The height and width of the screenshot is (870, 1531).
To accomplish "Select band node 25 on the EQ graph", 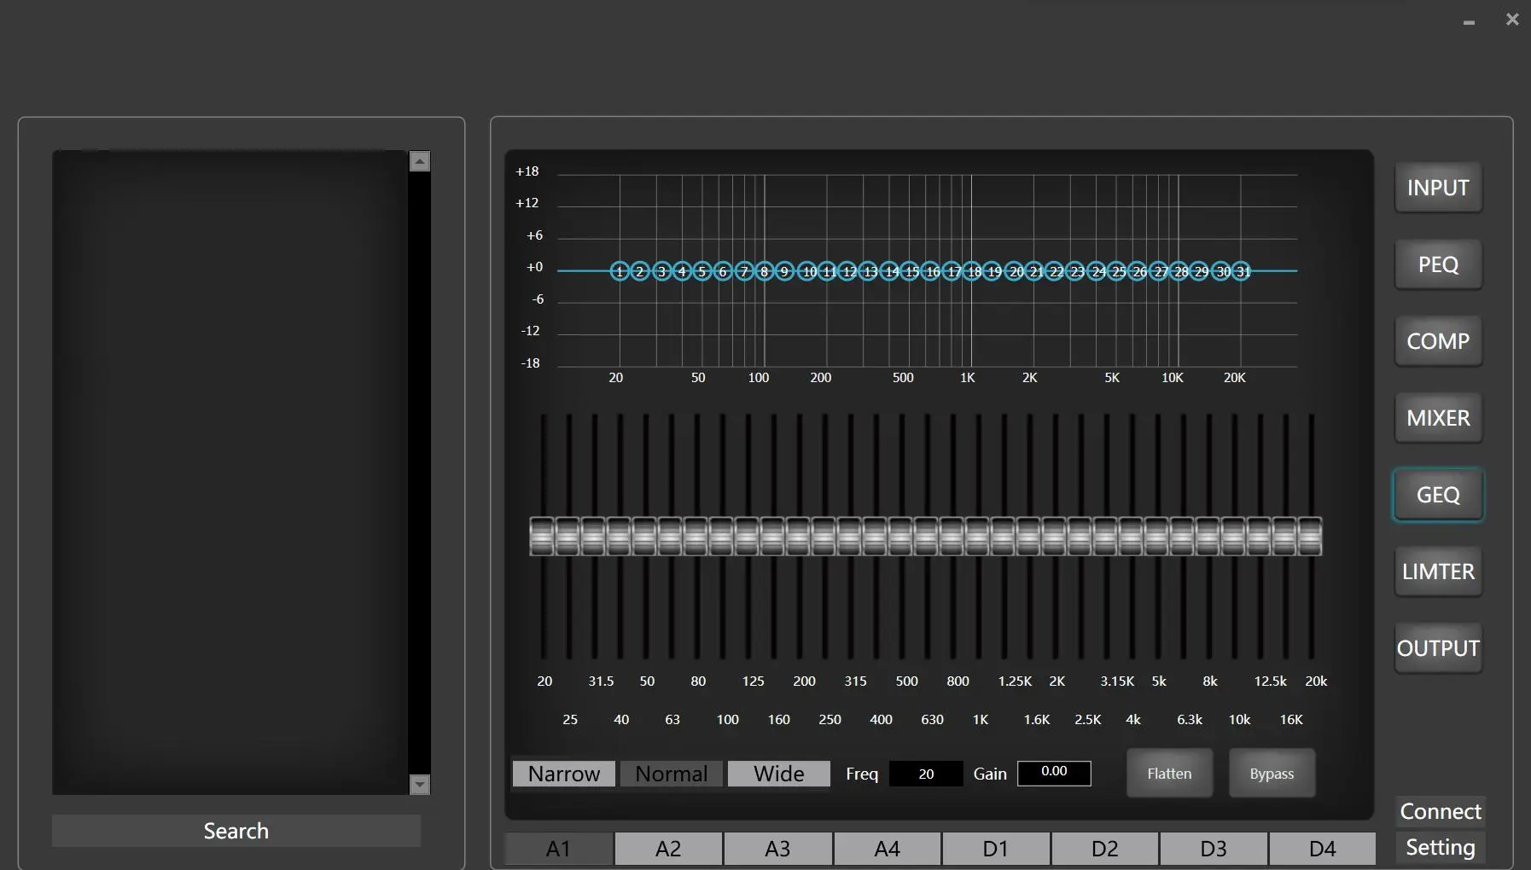I will pos(1118,271).
